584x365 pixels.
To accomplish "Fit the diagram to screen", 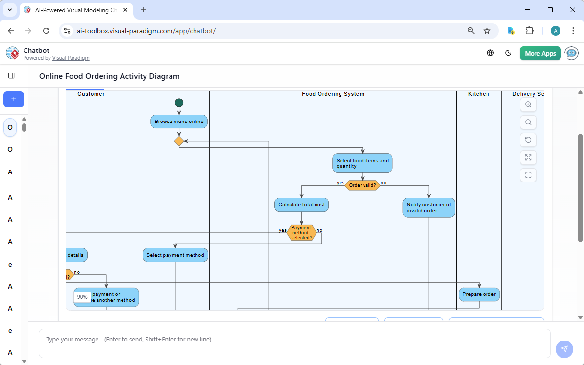I will [528, 157].
